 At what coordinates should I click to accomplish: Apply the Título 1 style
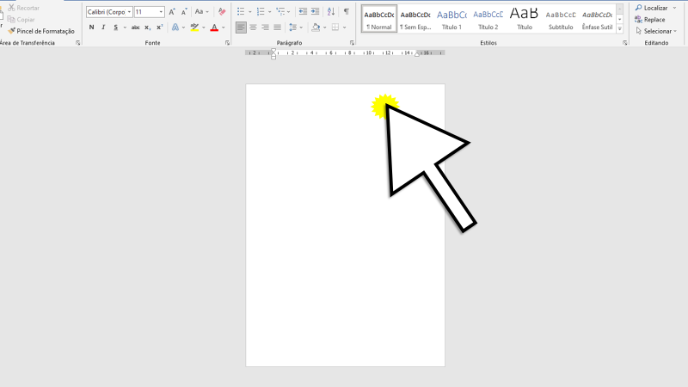tap(451, 19)
